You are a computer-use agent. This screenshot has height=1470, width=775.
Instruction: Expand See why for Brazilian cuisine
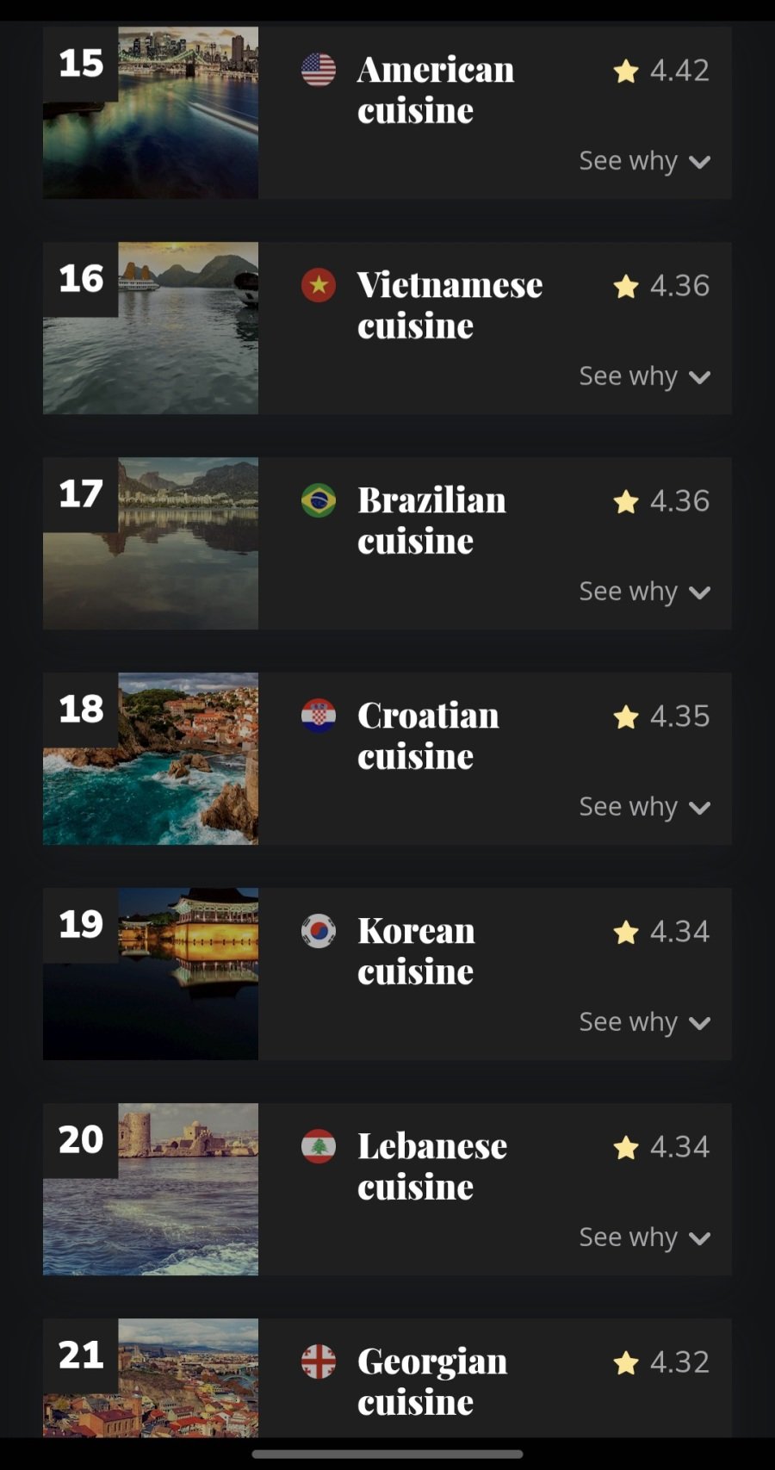[x=644, y=592]
